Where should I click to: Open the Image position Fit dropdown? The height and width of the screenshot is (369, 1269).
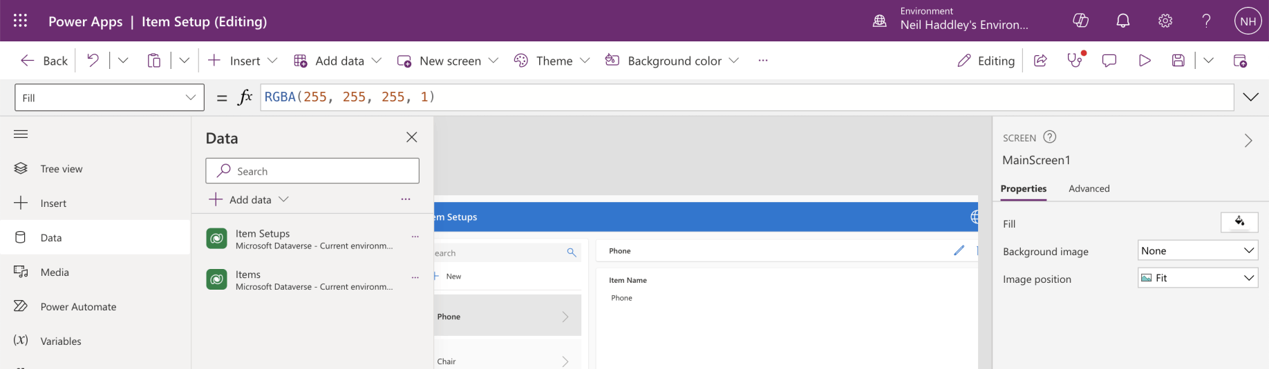pyautogui.click(x=1197, y=278)
